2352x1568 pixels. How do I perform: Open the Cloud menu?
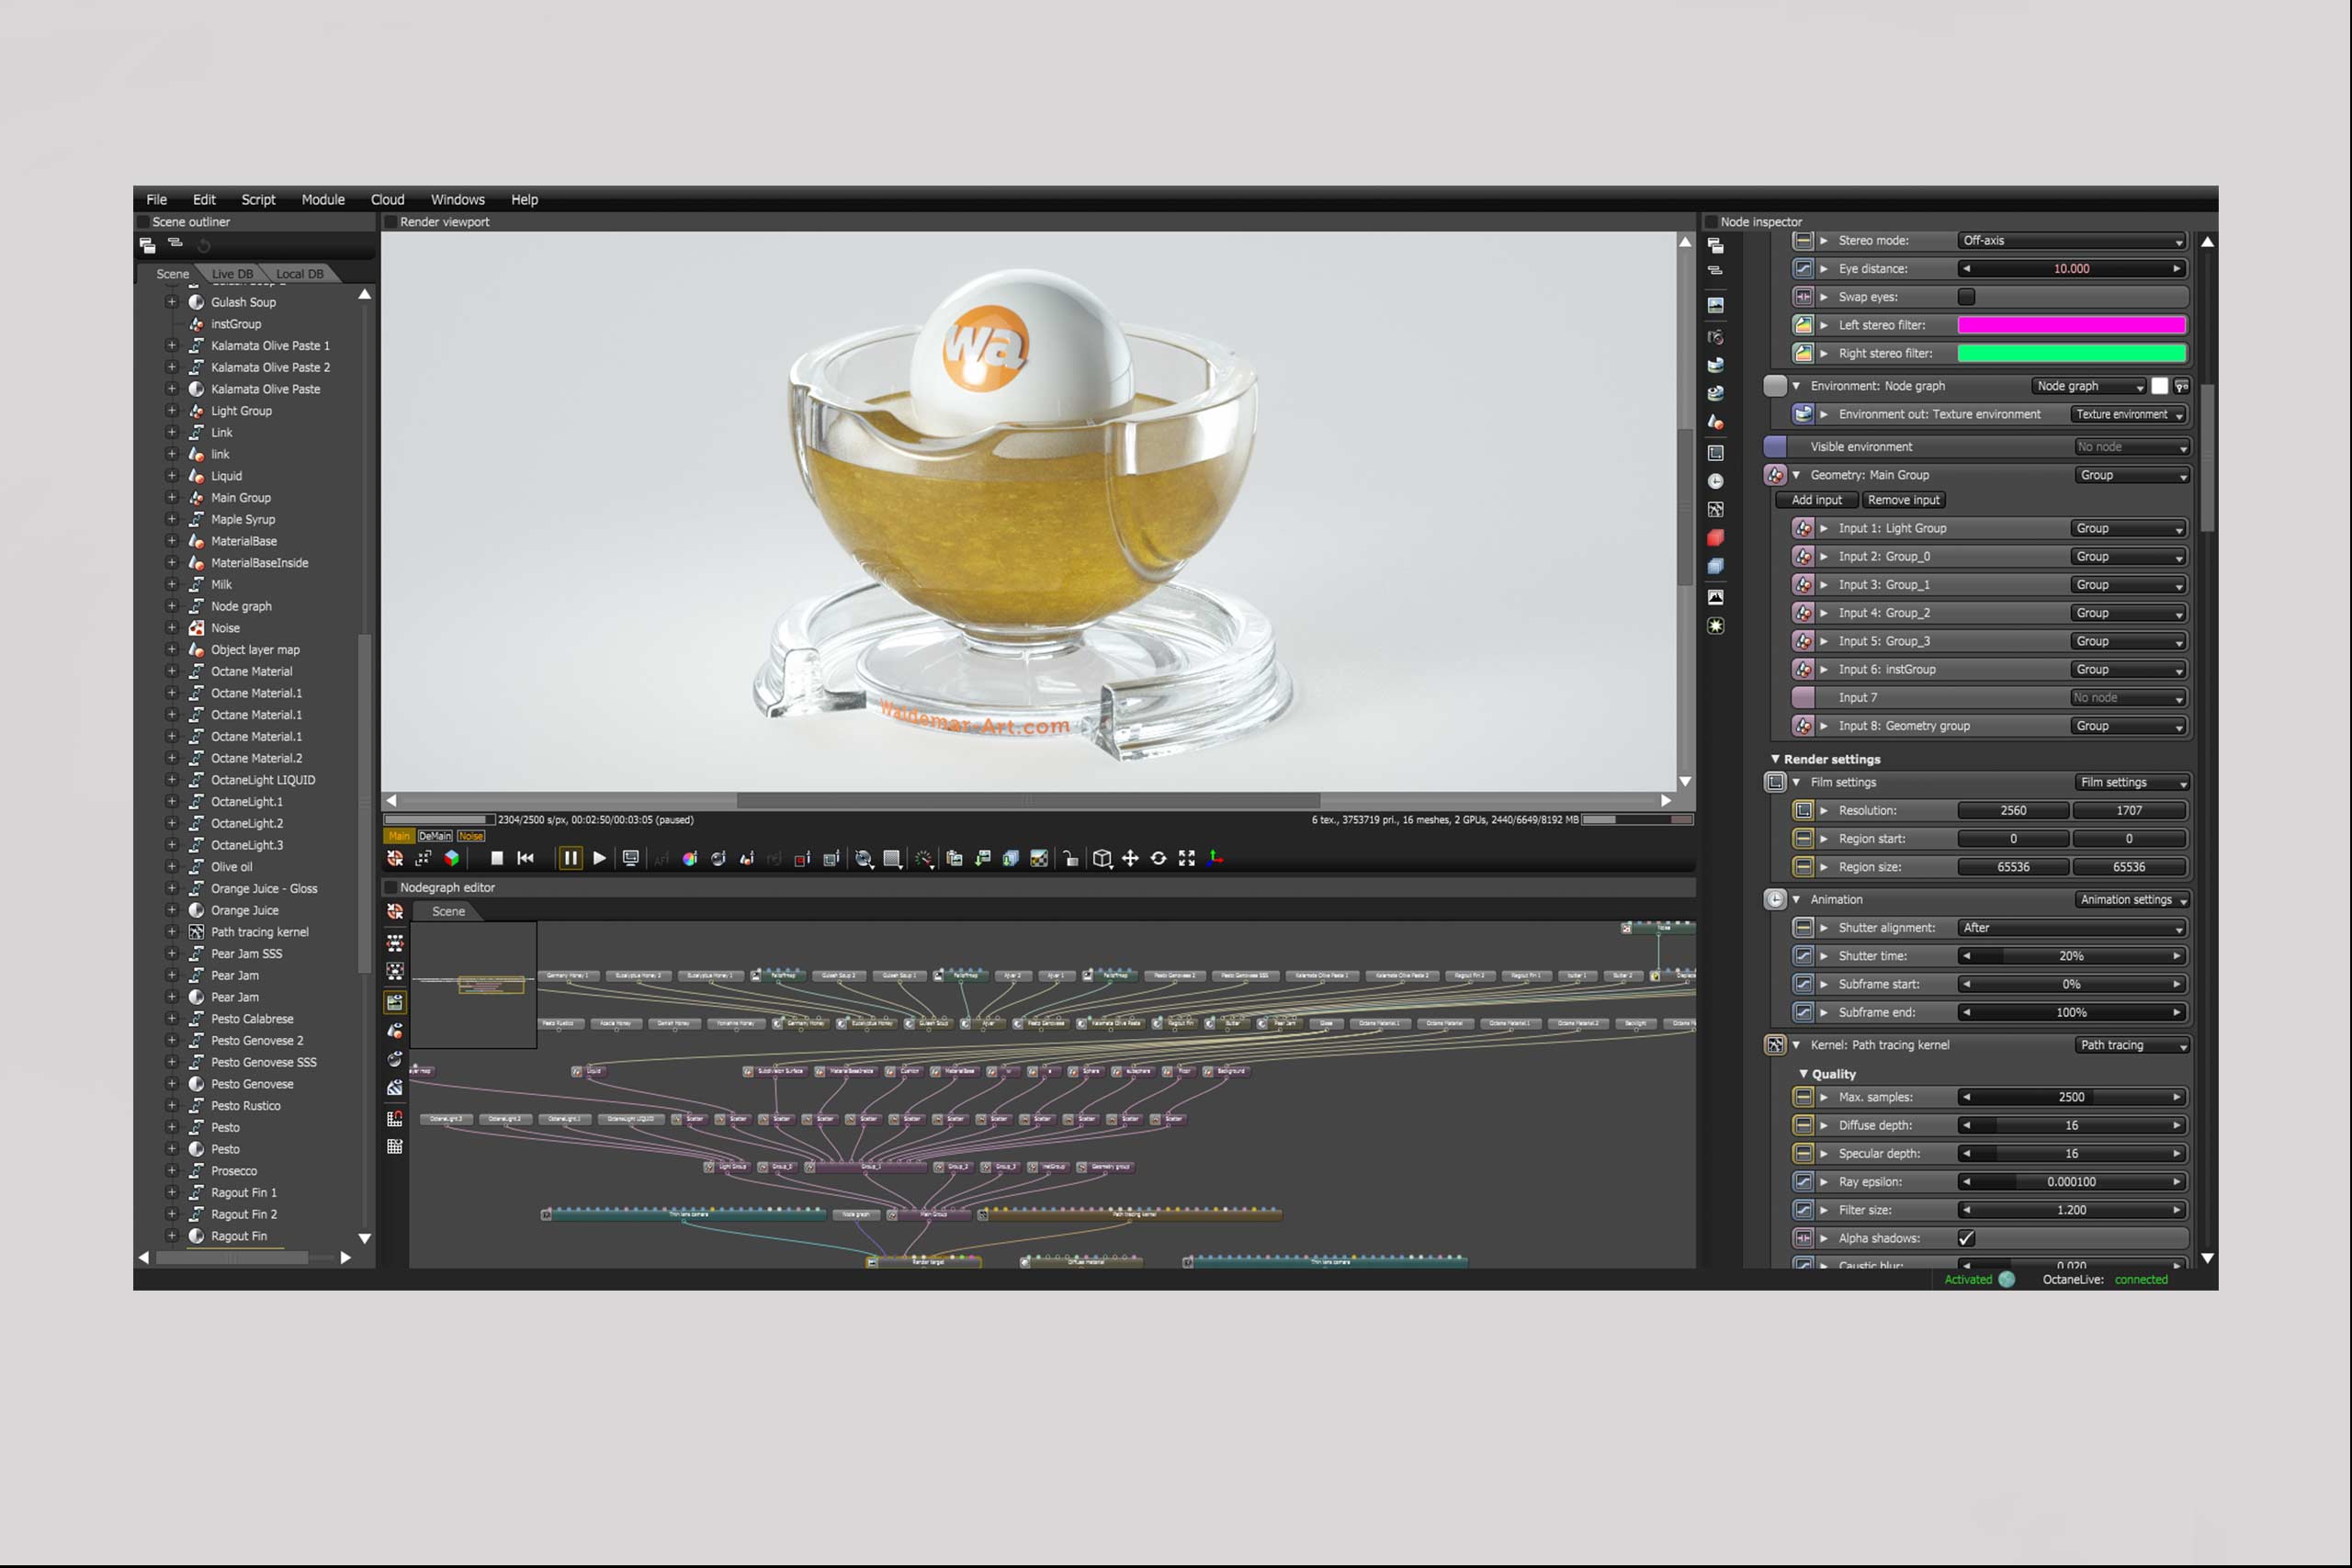pos(388,200)
